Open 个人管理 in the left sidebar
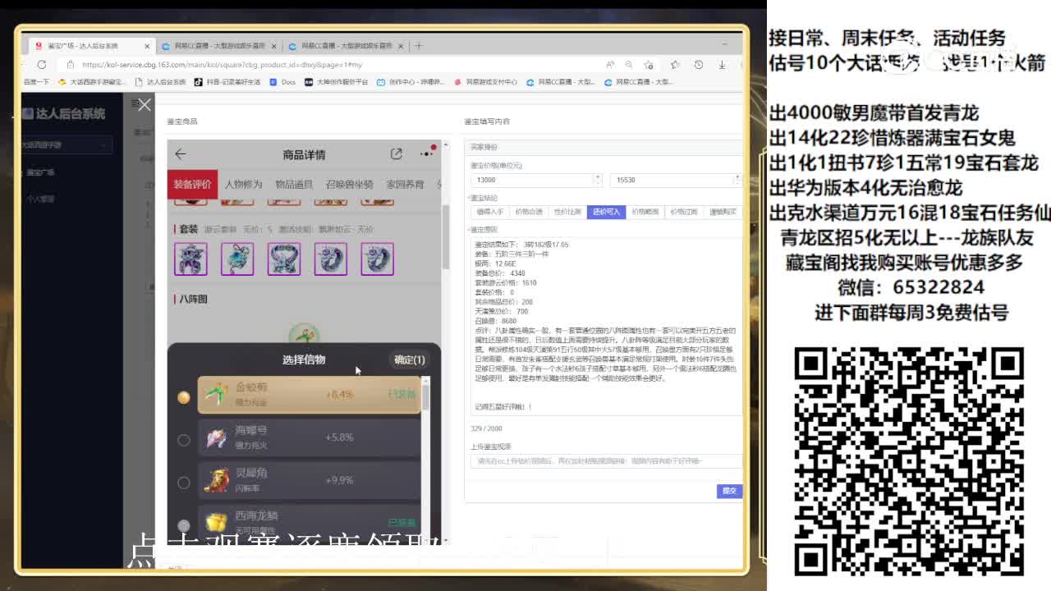Image resolution: width=1051 pixels, height=591 pixels. (41, 199)
